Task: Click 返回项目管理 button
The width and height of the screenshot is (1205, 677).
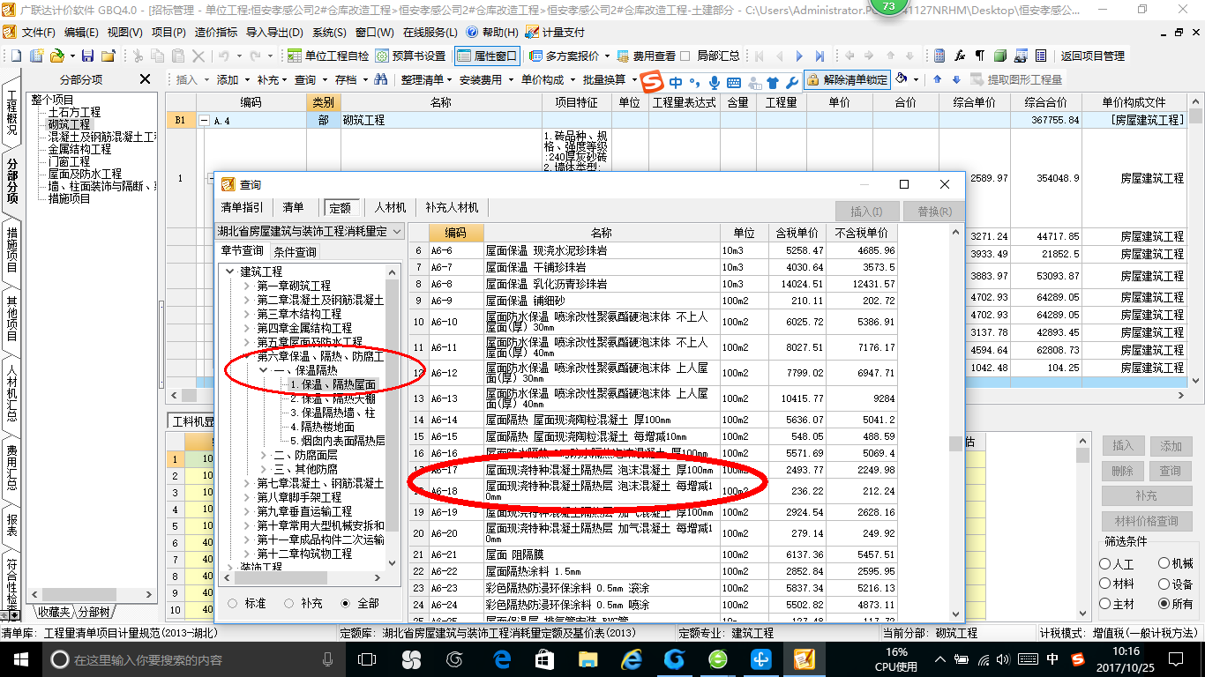Action: 1092,56
